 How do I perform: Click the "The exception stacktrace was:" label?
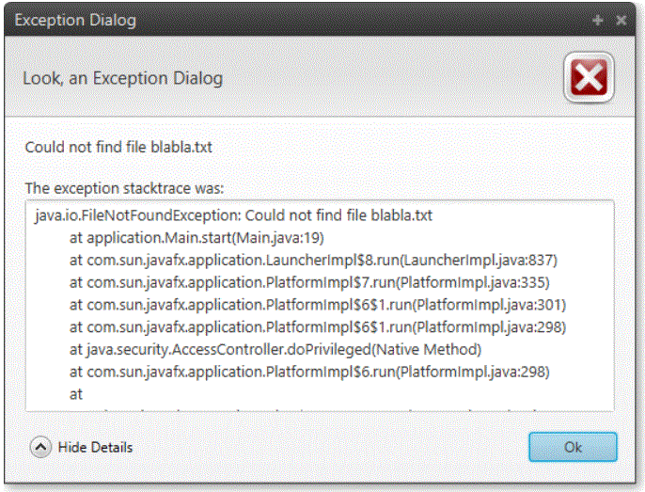click(x=124, y=188)
